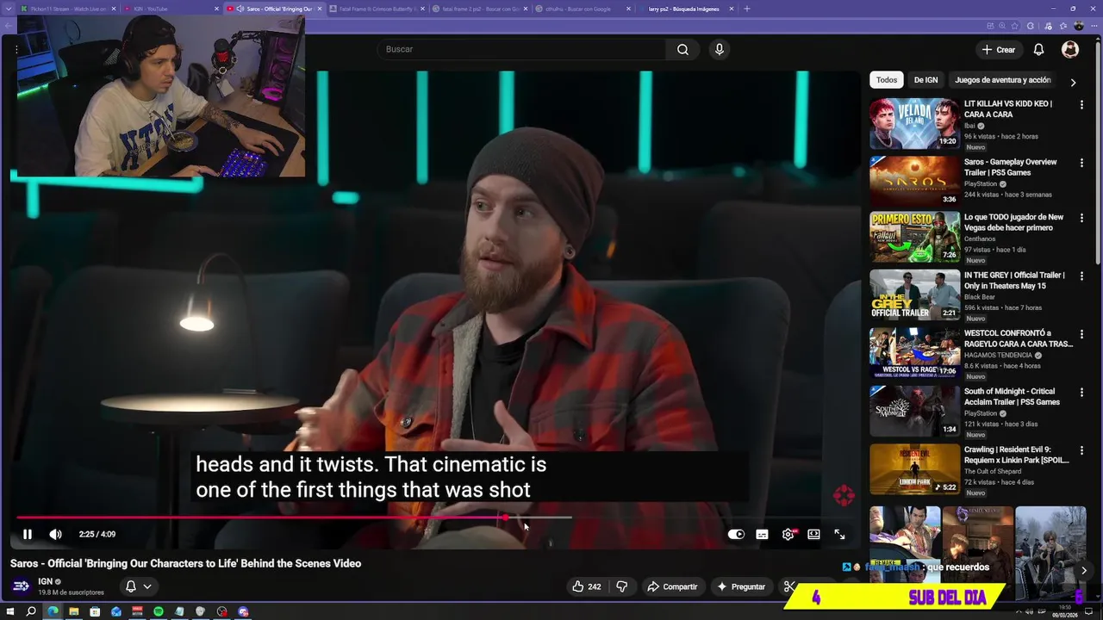1103x620 pixels.
Task: Open YouTube notifications bell
Action: point(1038,50)
